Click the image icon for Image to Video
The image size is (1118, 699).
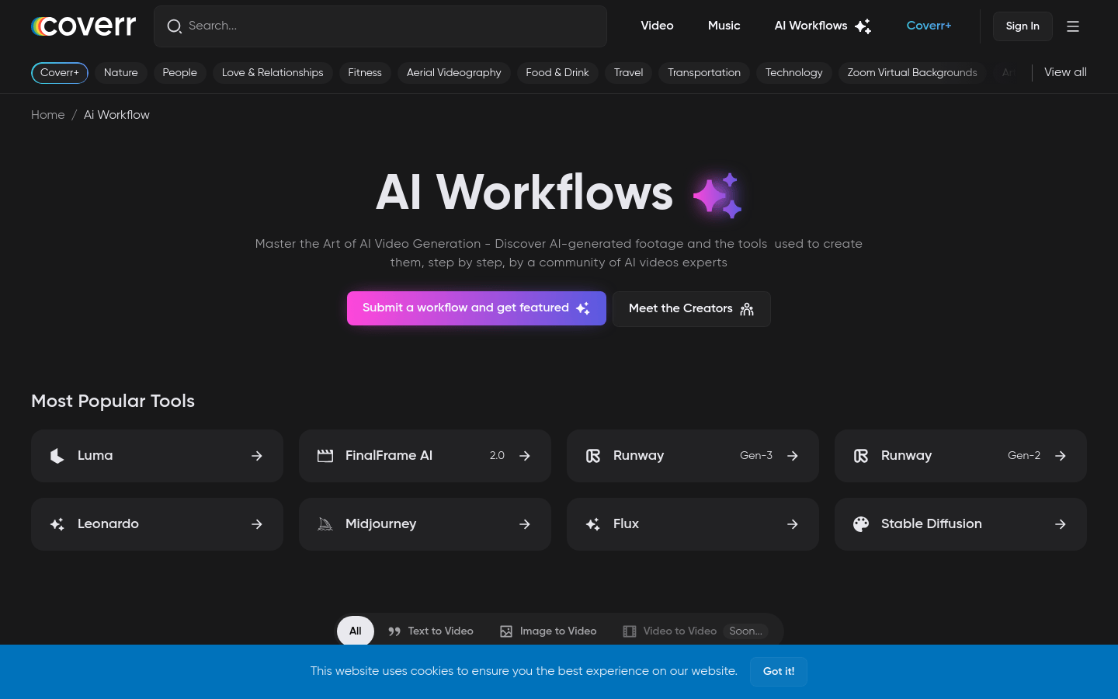[506, 631]
